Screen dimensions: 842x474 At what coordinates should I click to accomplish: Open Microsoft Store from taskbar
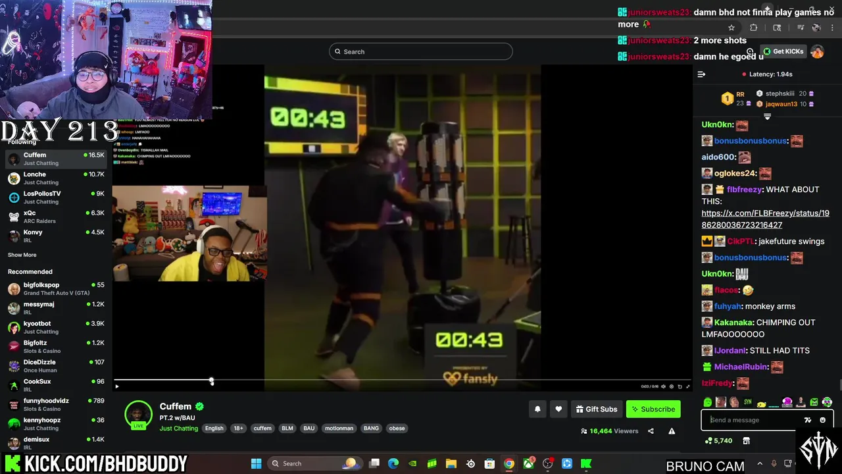pyautogui.click(x=489, y=463)
